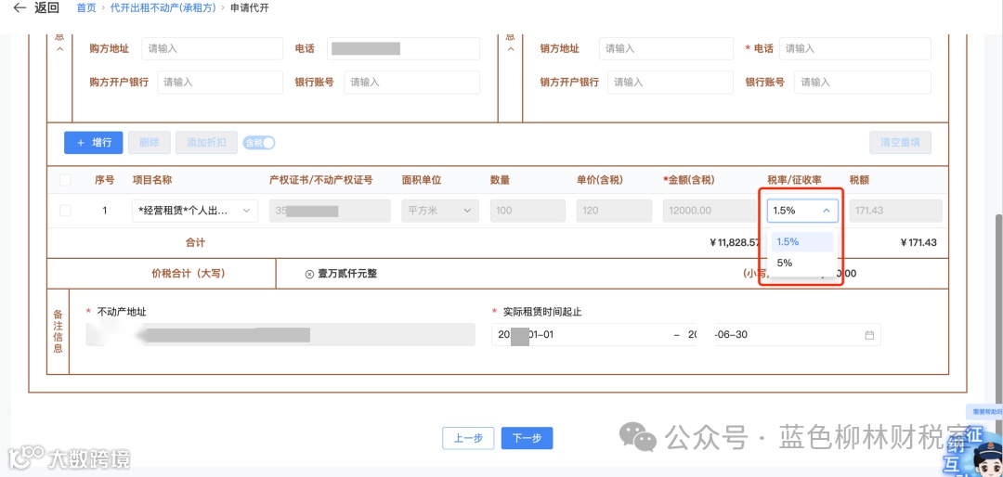Click the 销方开户银行 input field

tap(671, 82)
